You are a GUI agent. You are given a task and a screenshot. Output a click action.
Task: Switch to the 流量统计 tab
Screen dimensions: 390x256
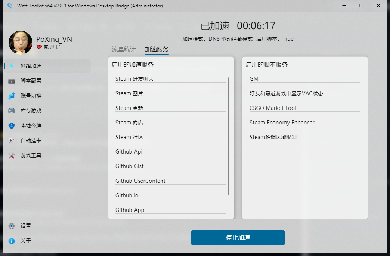click(124, 49)
